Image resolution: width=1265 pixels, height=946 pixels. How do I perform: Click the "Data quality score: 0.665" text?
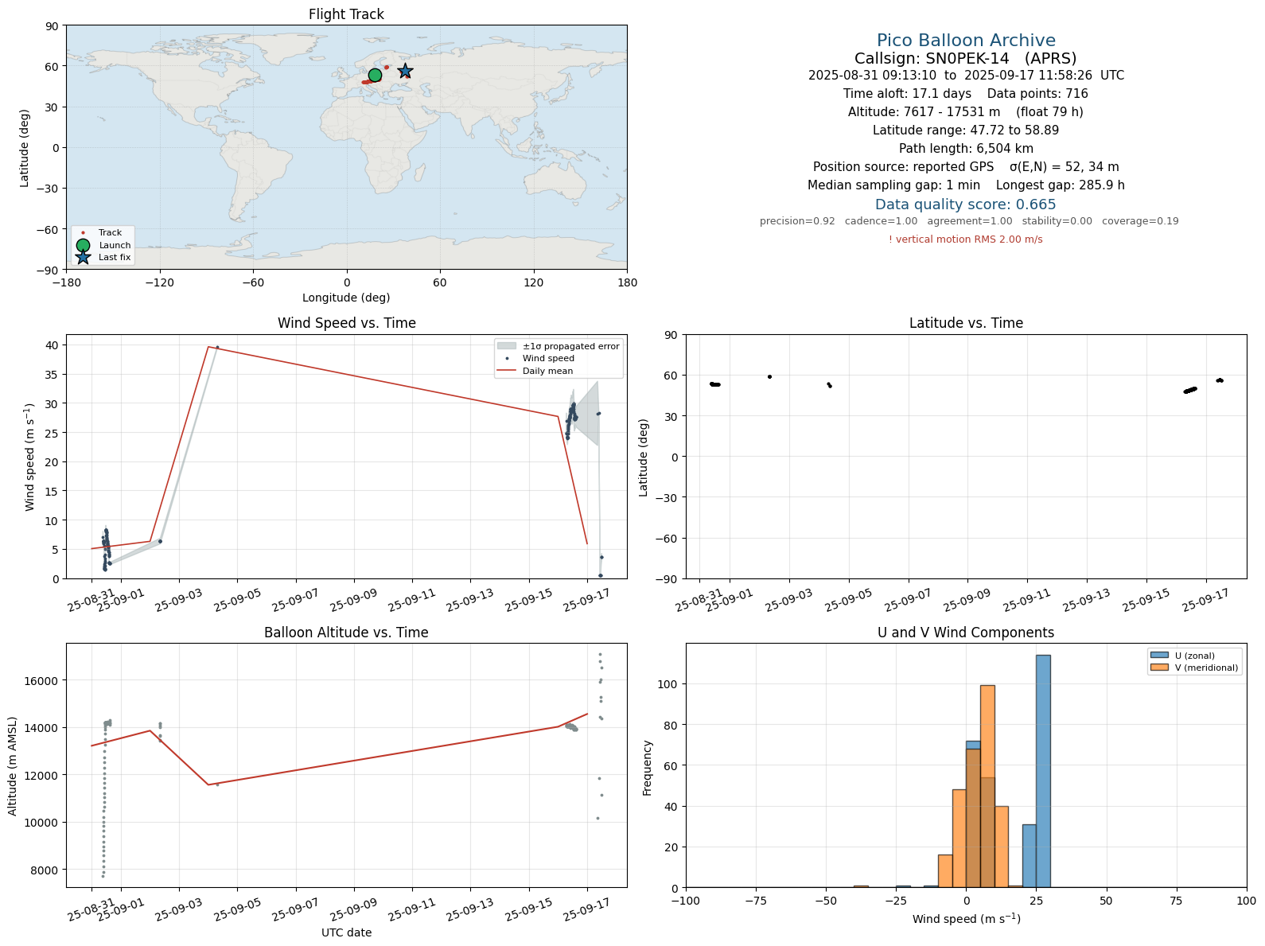[x=966, y=204]
